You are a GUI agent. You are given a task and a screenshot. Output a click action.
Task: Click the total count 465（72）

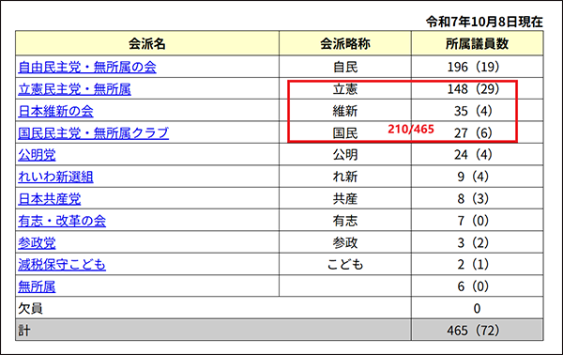(x=474, y=331)
